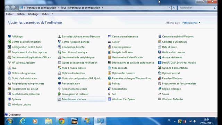The height and width of the screenshot is (125, 222).
Task: Open the Personnalisation icon
Action: [x=59, y=84]
